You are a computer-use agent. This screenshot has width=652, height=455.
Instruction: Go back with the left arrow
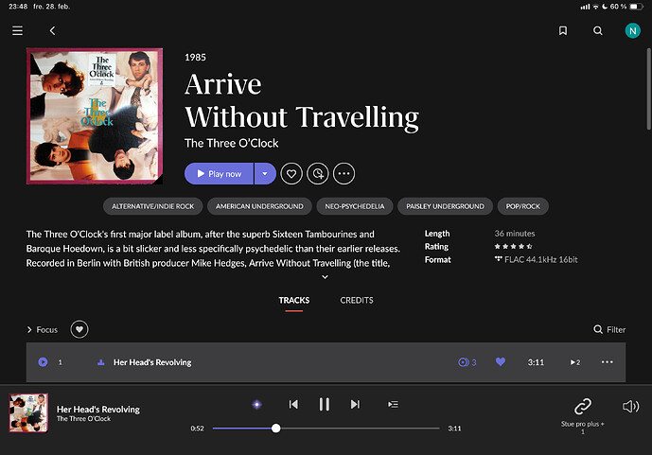point(52,31)
